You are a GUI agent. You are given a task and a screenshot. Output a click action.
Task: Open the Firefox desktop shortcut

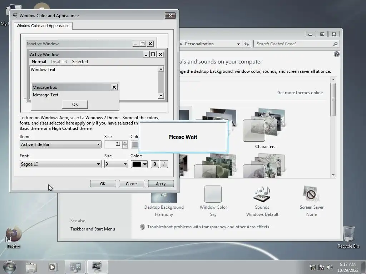(x=14, y=237)
